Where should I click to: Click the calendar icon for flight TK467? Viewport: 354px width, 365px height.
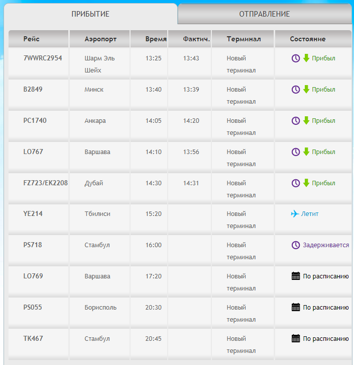coord(296,338)
